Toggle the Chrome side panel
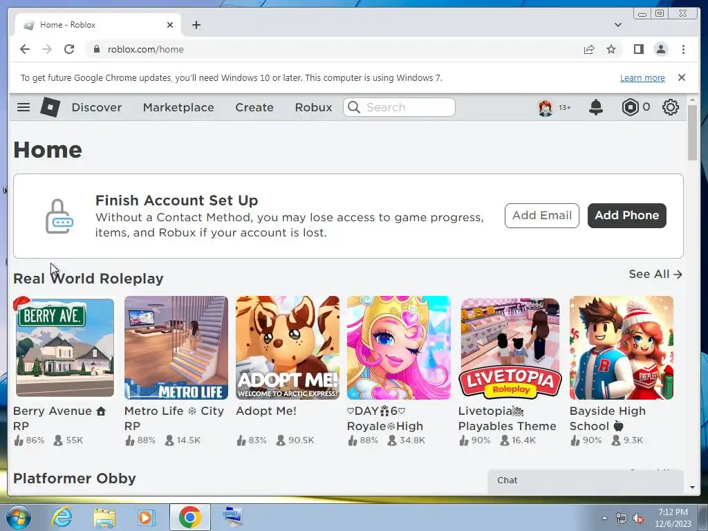 [x=638, y=49]
